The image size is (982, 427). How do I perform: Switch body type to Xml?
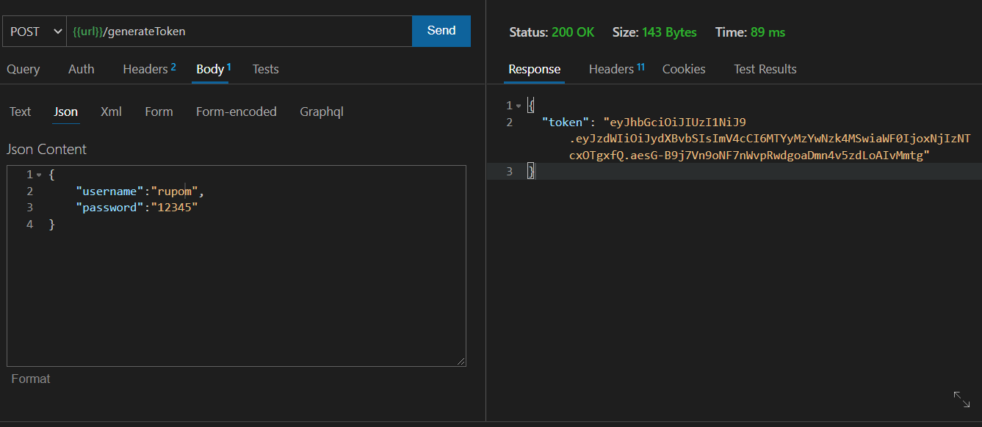click(x=111, y=112)
